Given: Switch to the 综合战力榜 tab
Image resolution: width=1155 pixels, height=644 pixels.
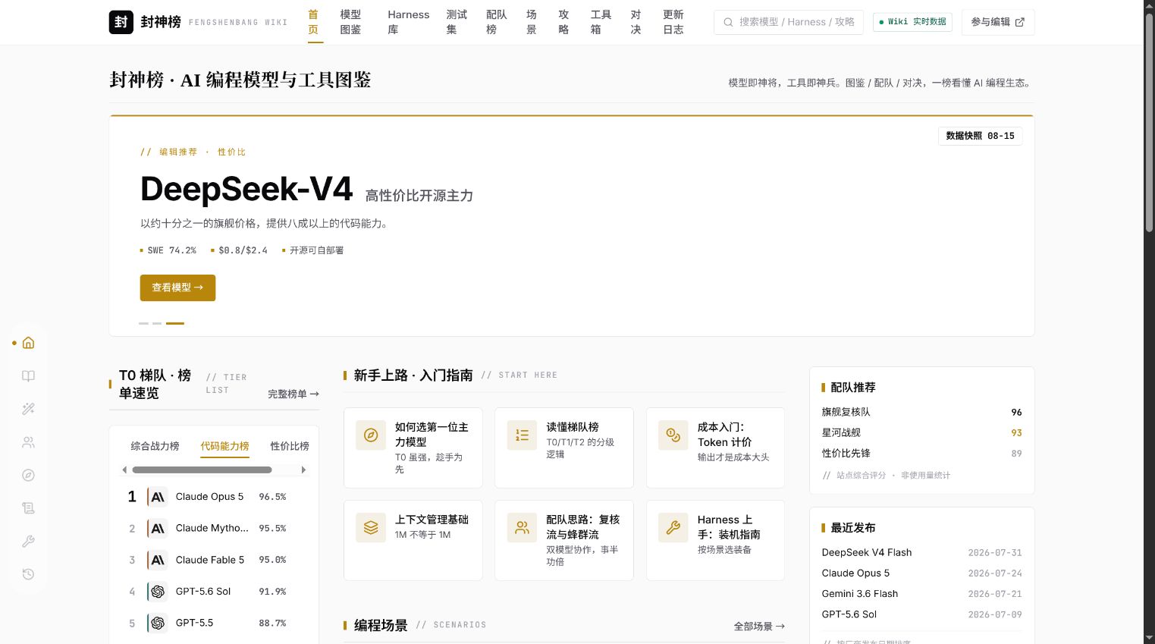Looking at the screenshot, I should coord(155,446).
